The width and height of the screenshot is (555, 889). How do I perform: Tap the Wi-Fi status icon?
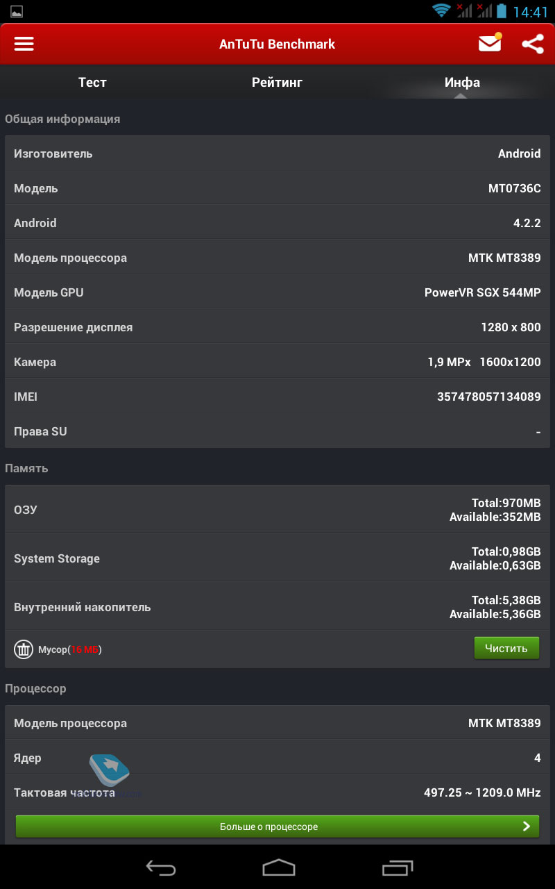[x=441, y=11]
